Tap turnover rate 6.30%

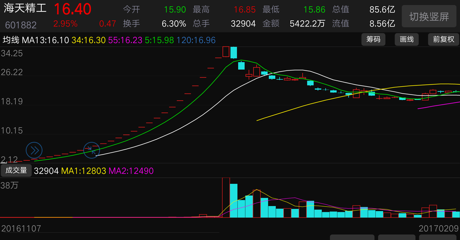(174, 24)
